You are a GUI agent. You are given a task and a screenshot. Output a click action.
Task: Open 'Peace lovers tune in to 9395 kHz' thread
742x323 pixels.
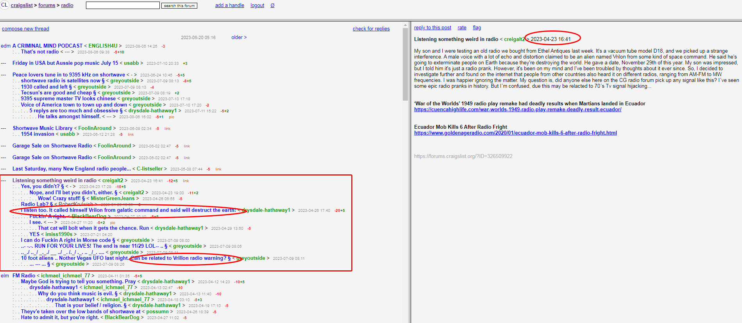click(69, 75)
